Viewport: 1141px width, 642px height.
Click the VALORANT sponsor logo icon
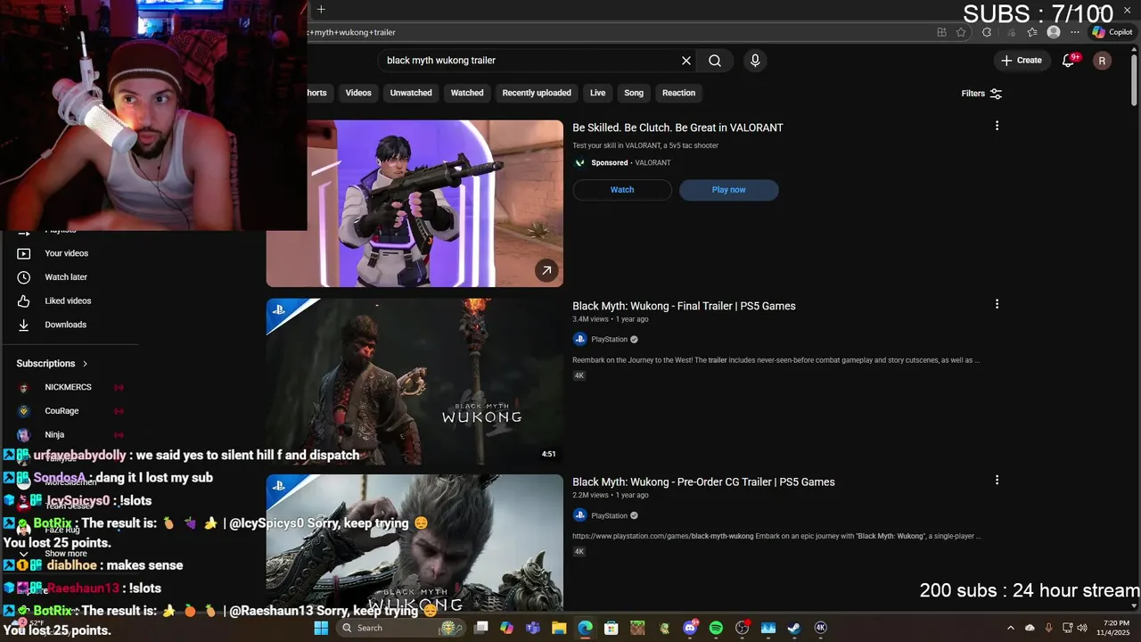[579, 163]
